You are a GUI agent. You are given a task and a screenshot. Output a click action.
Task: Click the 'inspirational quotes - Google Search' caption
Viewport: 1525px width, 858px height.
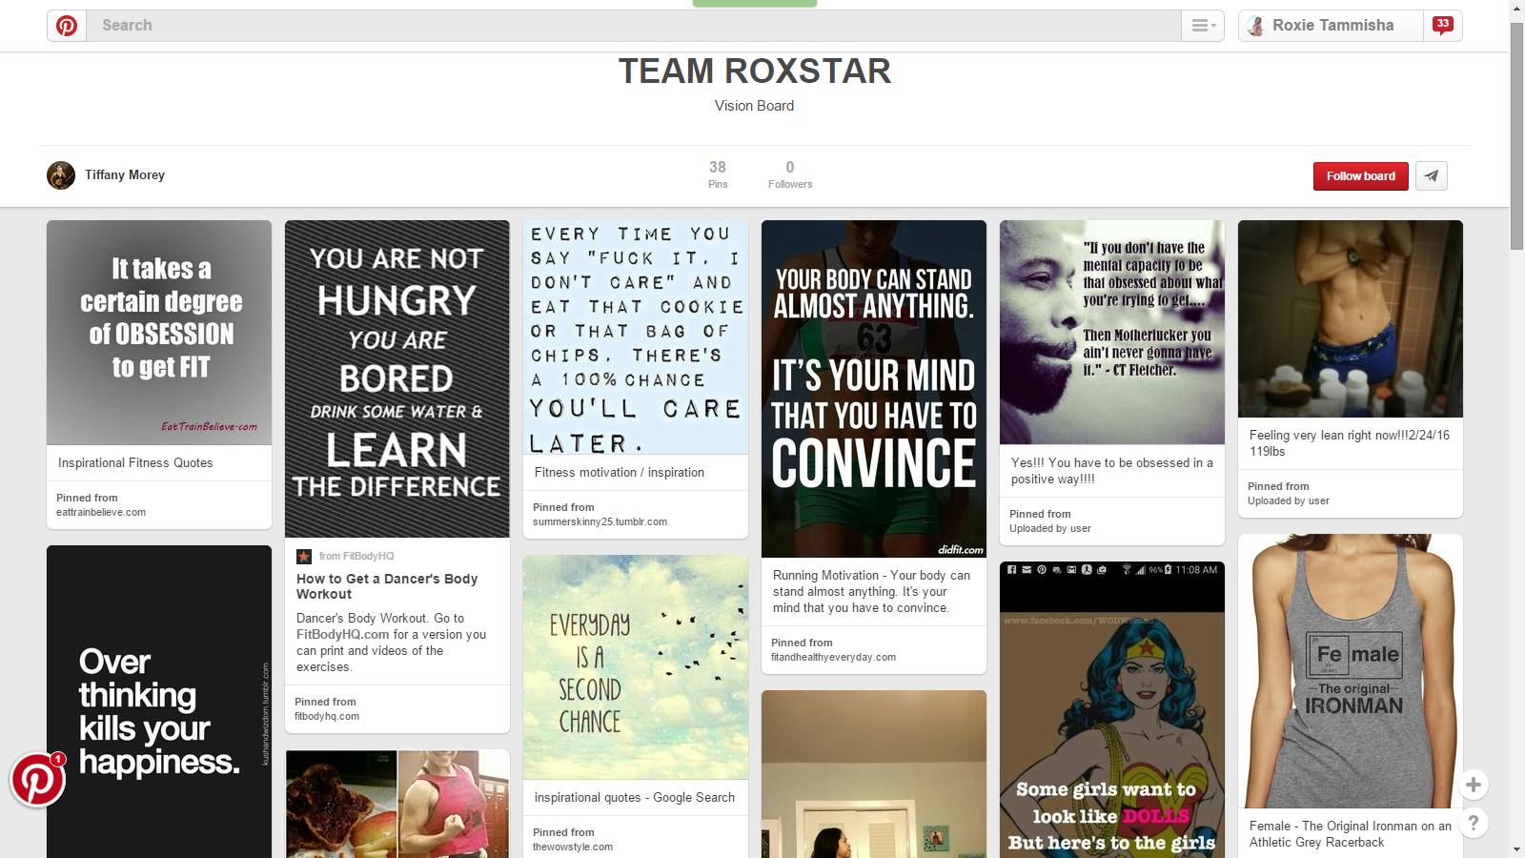[x=635, y=798]
